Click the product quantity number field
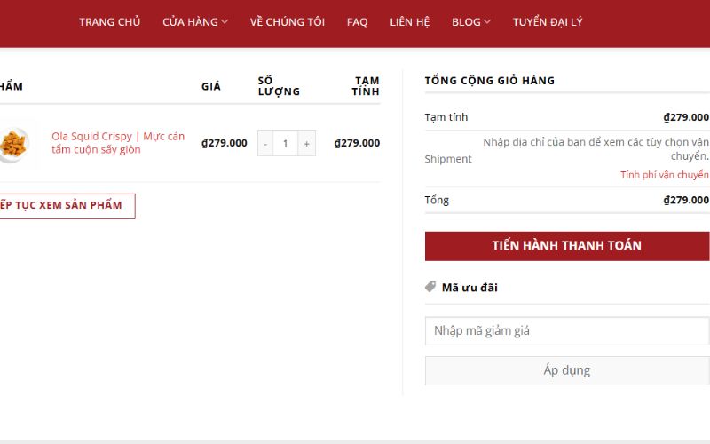Screen dimensions: 710x444 pyautogui.click(x=285, y=143)
